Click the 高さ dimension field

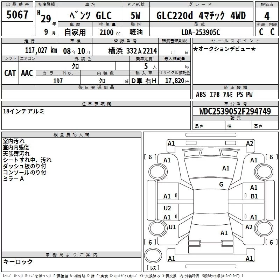point(265,125)
